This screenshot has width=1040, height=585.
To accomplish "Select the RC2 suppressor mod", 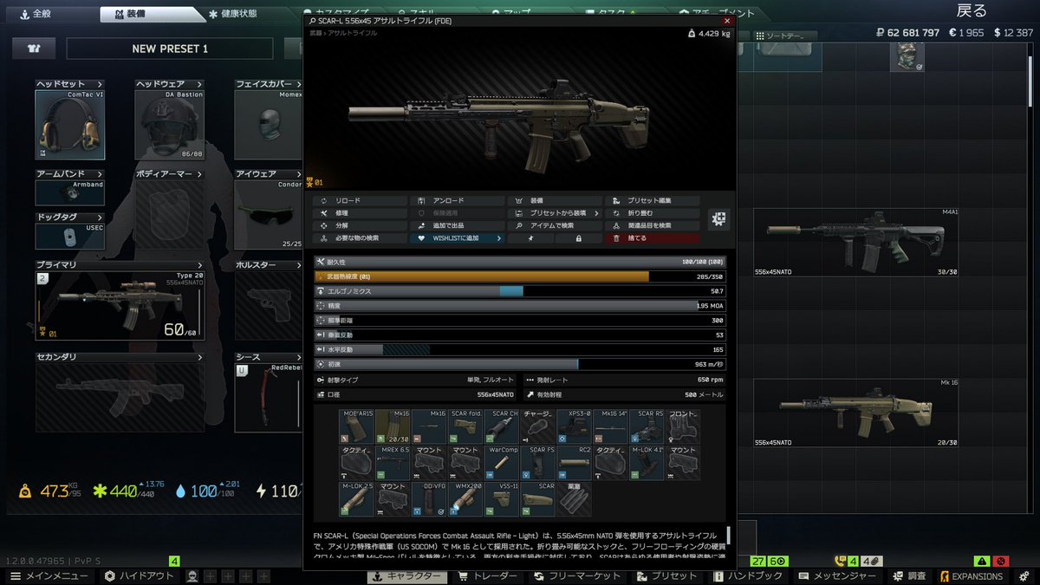I will click(x=575, y=463).
